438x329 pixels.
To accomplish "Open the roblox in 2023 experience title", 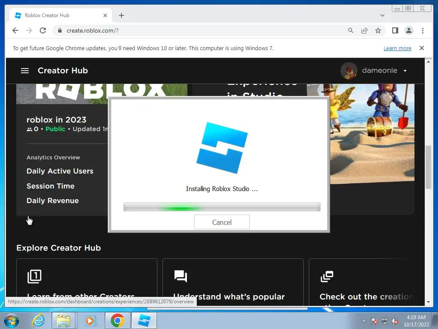I will coord(56,120).
